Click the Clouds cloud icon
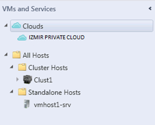The width and height of the screenshot is (155, 125). tap(16, 26)
